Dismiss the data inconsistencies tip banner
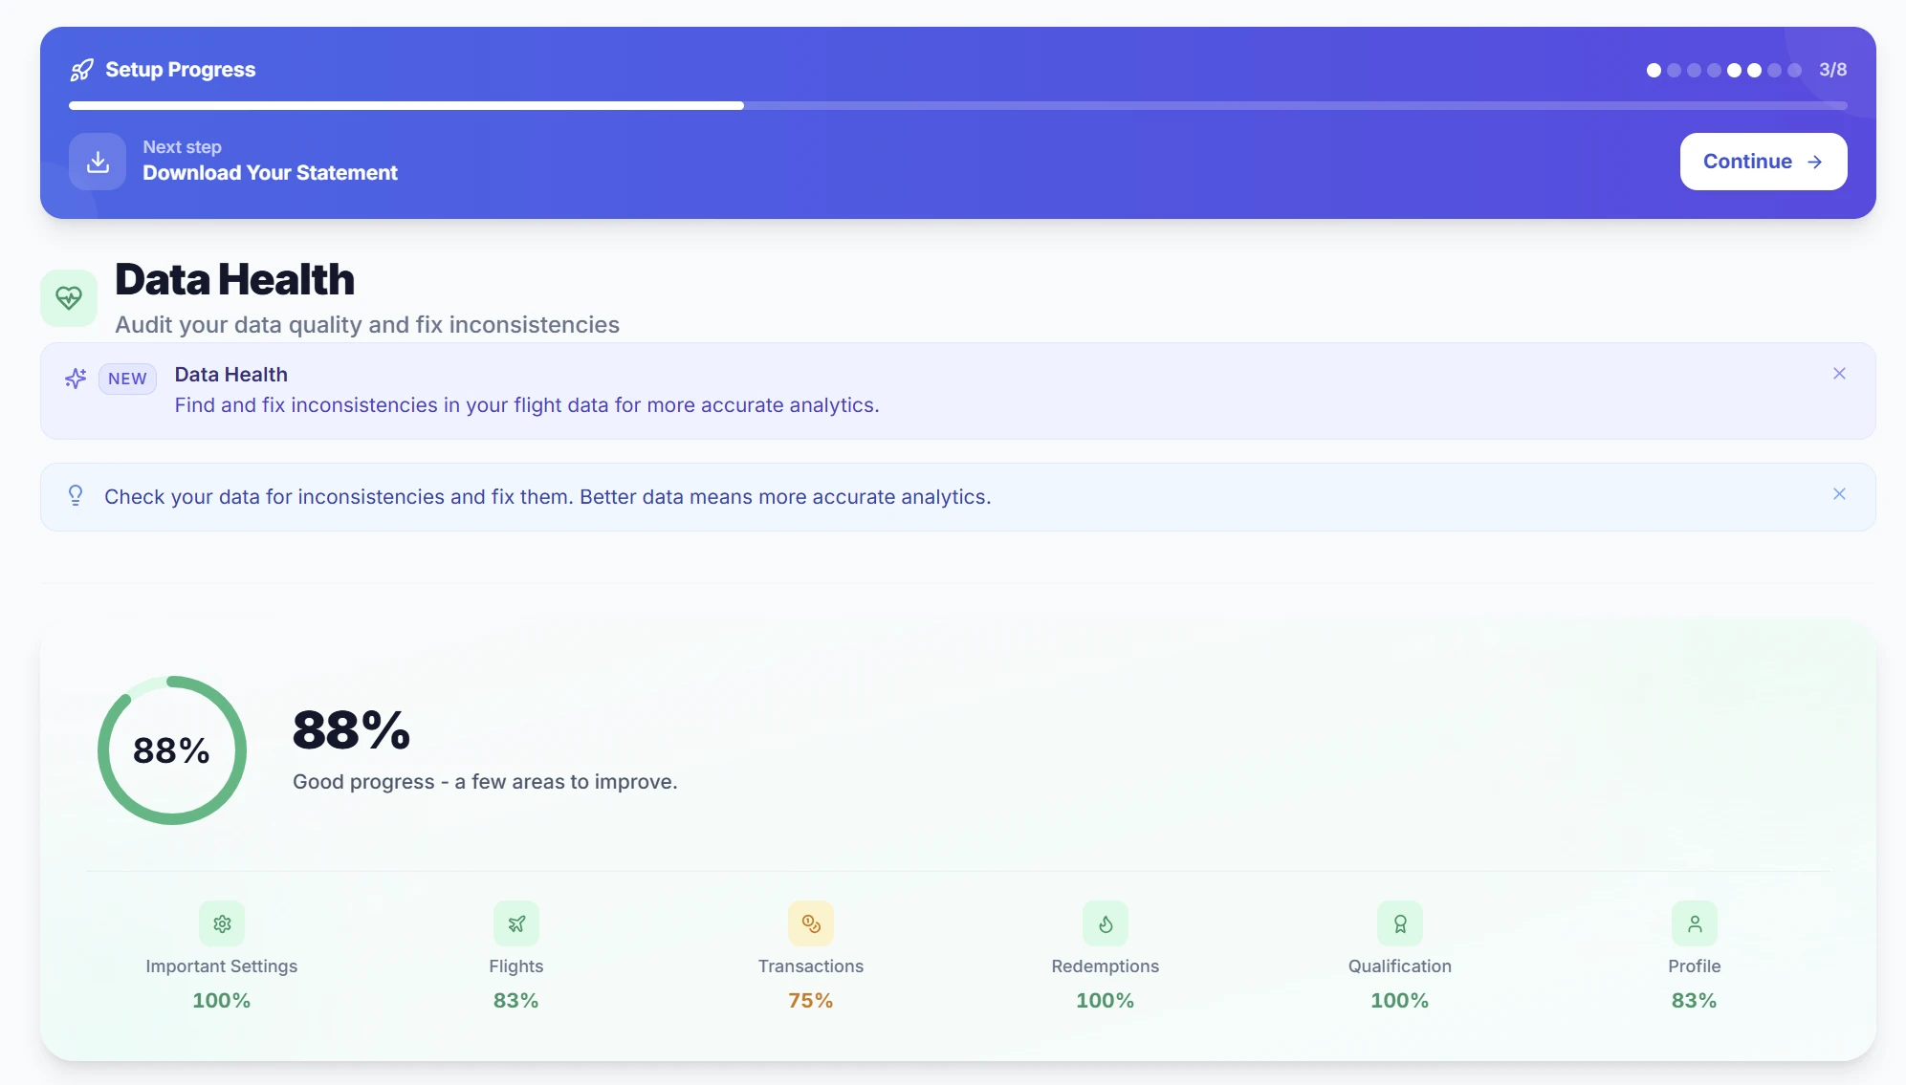The width and height of the screenshot is (1906, 1085). 1839,494
